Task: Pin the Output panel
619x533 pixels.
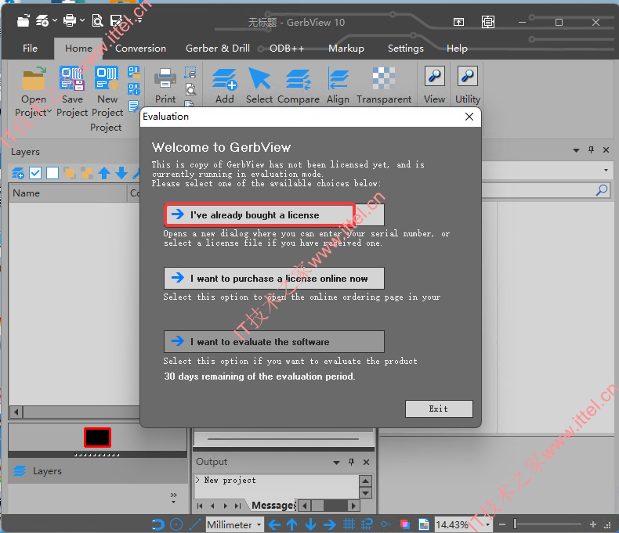Action: (x=351, y=462)
